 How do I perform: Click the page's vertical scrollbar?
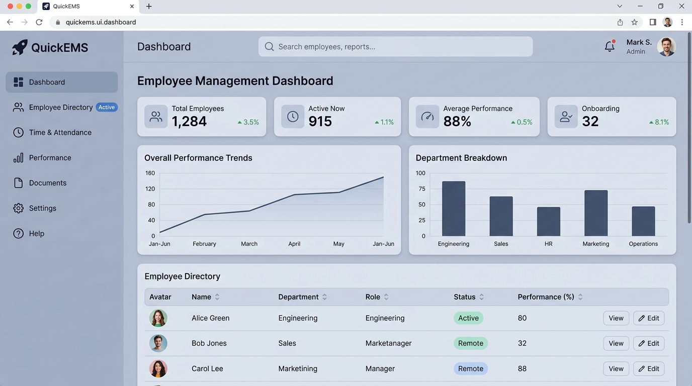pyautogui.click(x=689, y=127)
